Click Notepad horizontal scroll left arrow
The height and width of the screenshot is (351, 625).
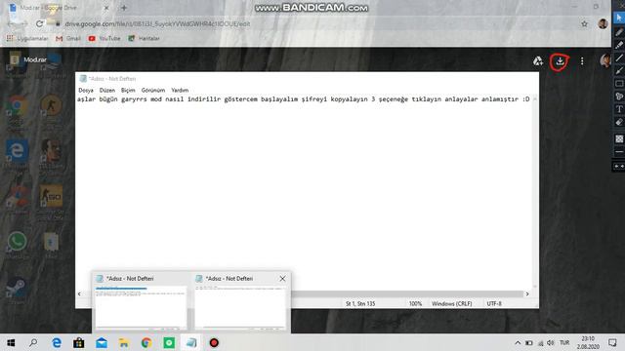(x=79, y=293)
